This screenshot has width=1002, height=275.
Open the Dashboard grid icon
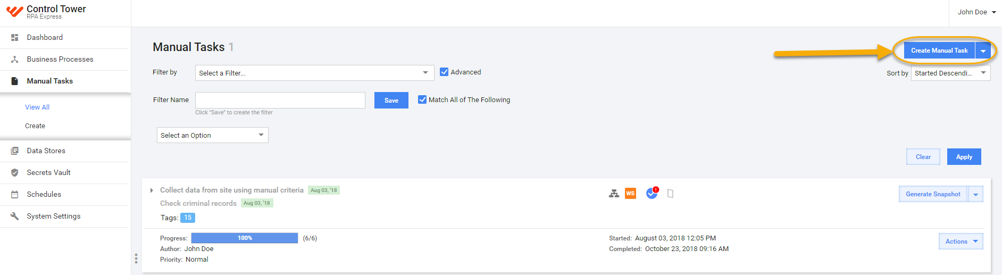(15, 37)
